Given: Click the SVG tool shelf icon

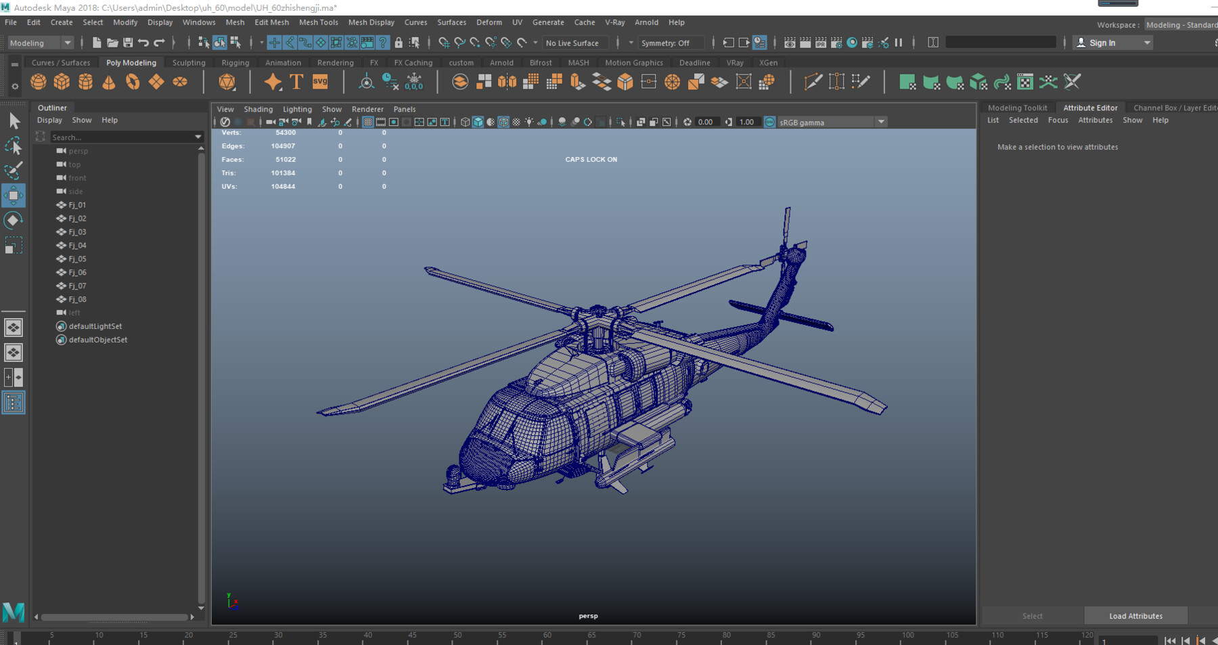Looking at the screenshot, I should coord(320,83).
